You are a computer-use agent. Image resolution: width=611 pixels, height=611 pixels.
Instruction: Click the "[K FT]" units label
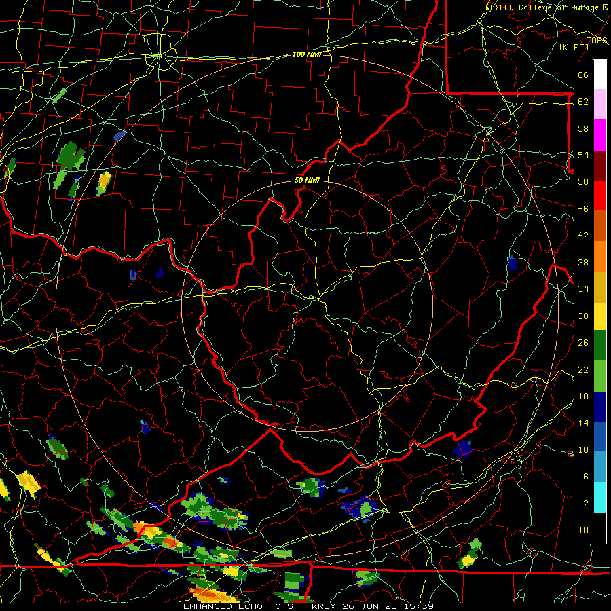click(x=574, y=48)
